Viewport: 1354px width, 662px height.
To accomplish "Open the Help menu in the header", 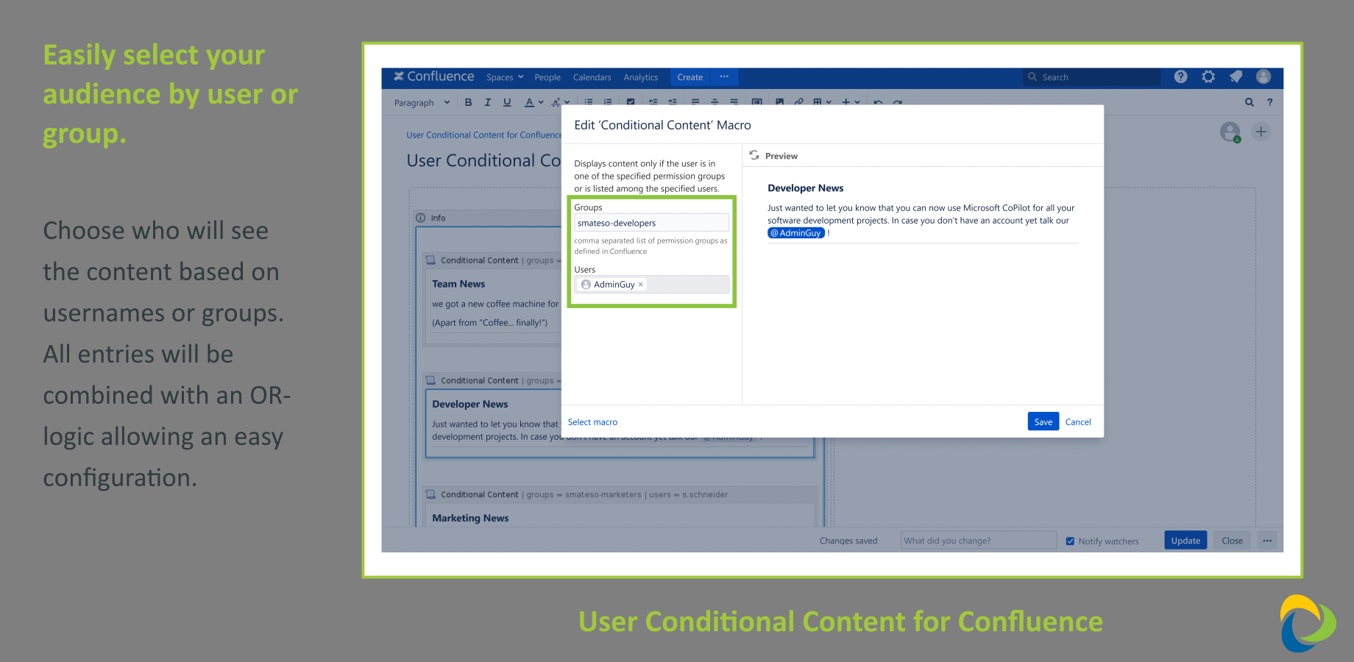I will pos(1181,76).
